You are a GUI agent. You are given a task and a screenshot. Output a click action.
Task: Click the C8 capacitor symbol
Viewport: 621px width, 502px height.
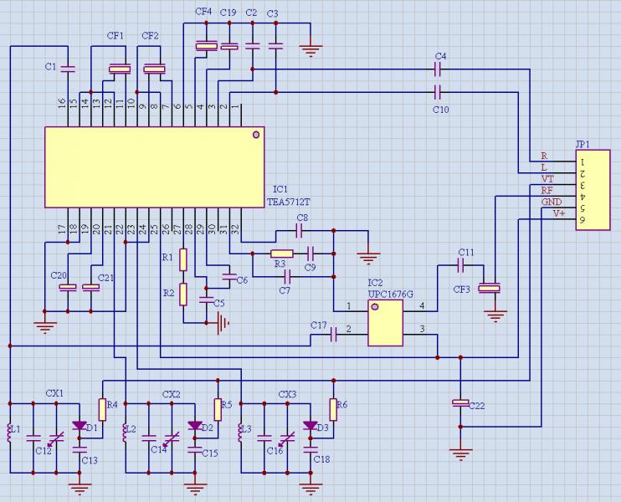(300, 229)
